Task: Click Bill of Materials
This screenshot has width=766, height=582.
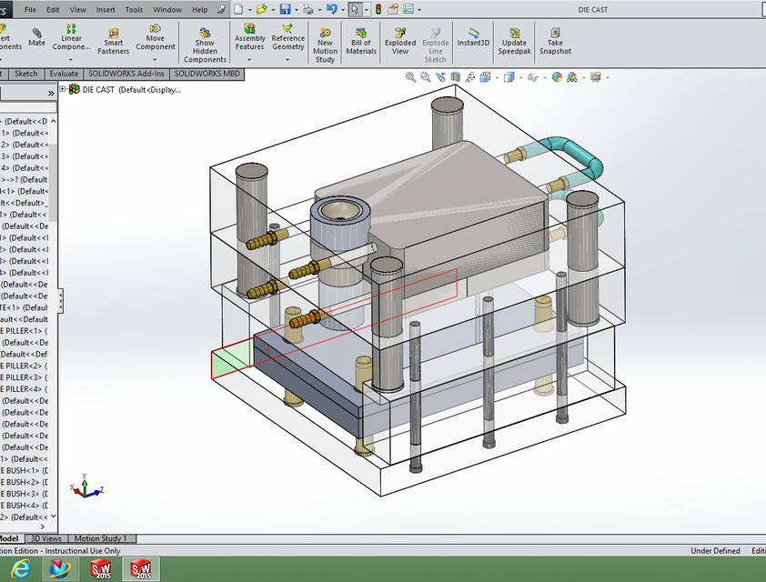Action: click(361, 41)
